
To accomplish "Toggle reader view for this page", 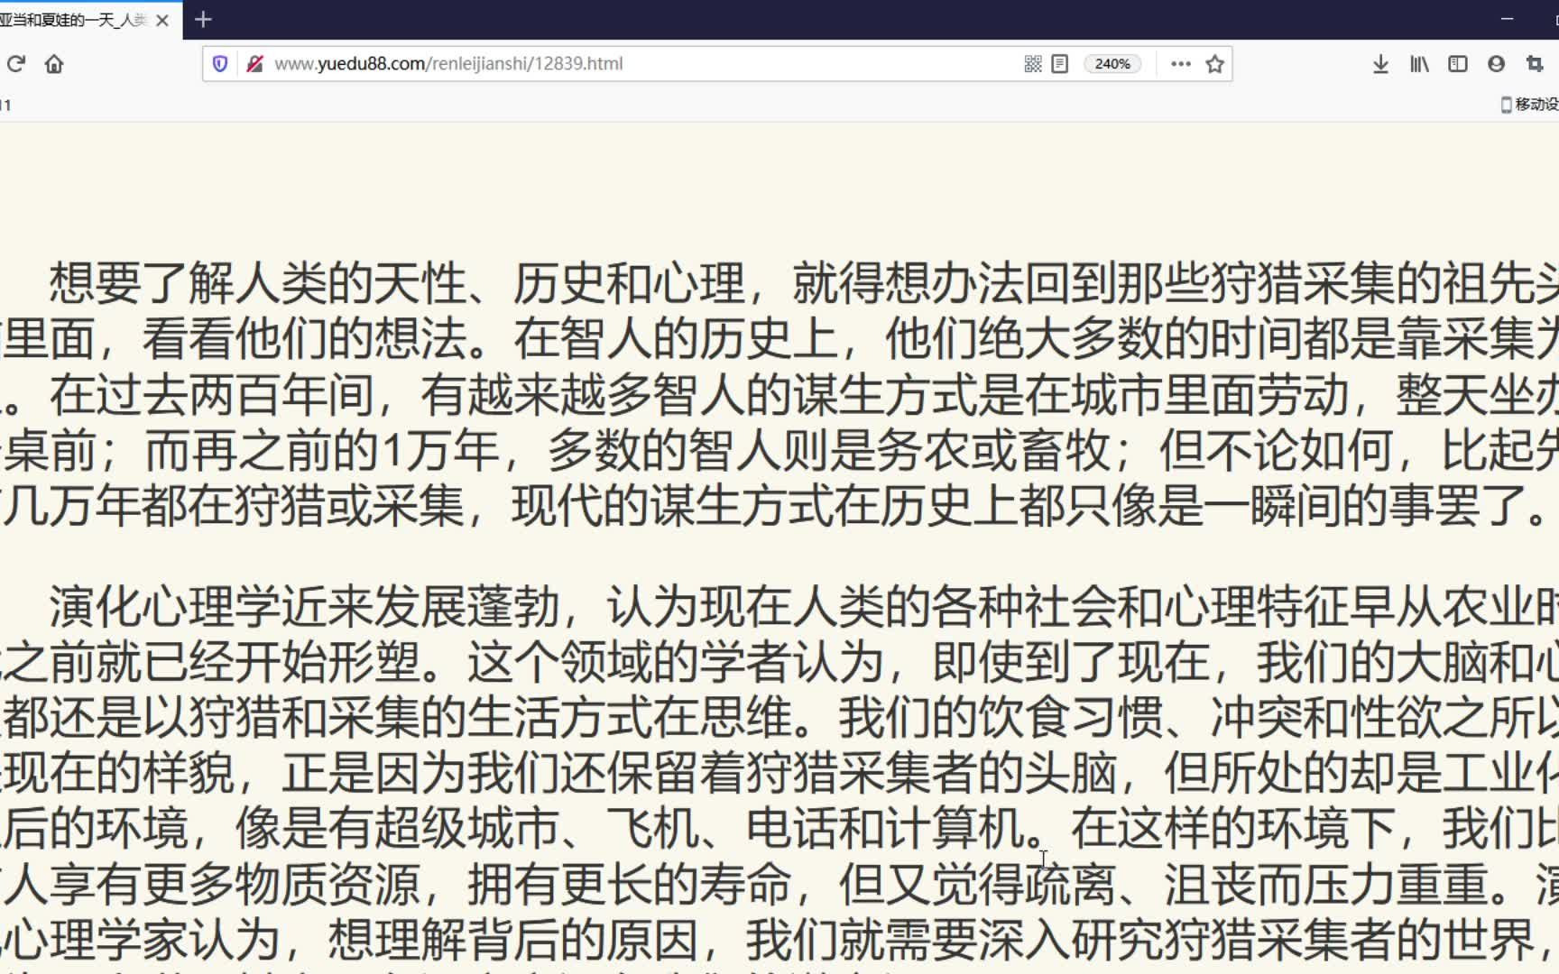I will click(1060, 64).
